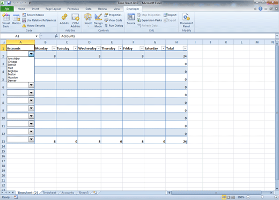Expand the Total column filter arrow
Image resolution: width=279 pixels, height=200 pixels.
pos(185,48)
